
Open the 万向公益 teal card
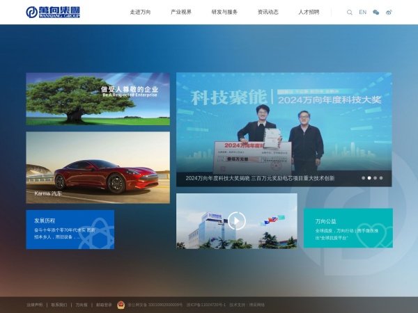348,228
